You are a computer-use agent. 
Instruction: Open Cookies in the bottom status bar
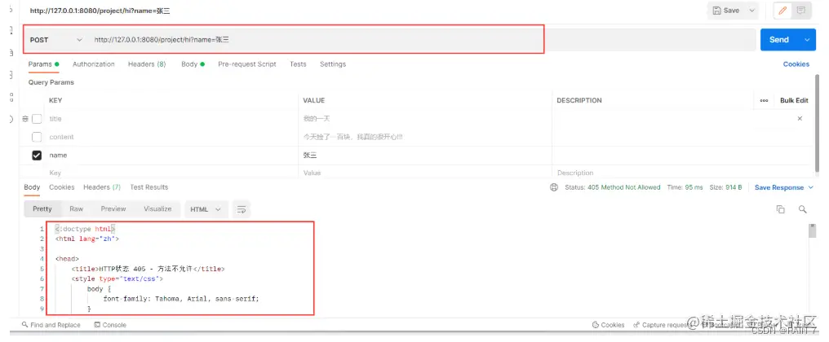tap(609, 325)
